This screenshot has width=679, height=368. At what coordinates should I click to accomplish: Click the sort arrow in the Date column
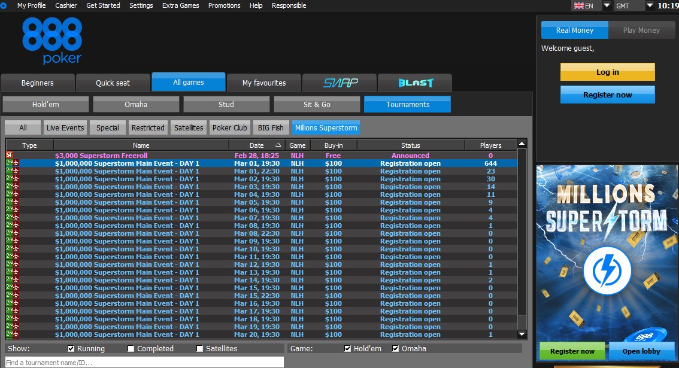coord(278,145)
